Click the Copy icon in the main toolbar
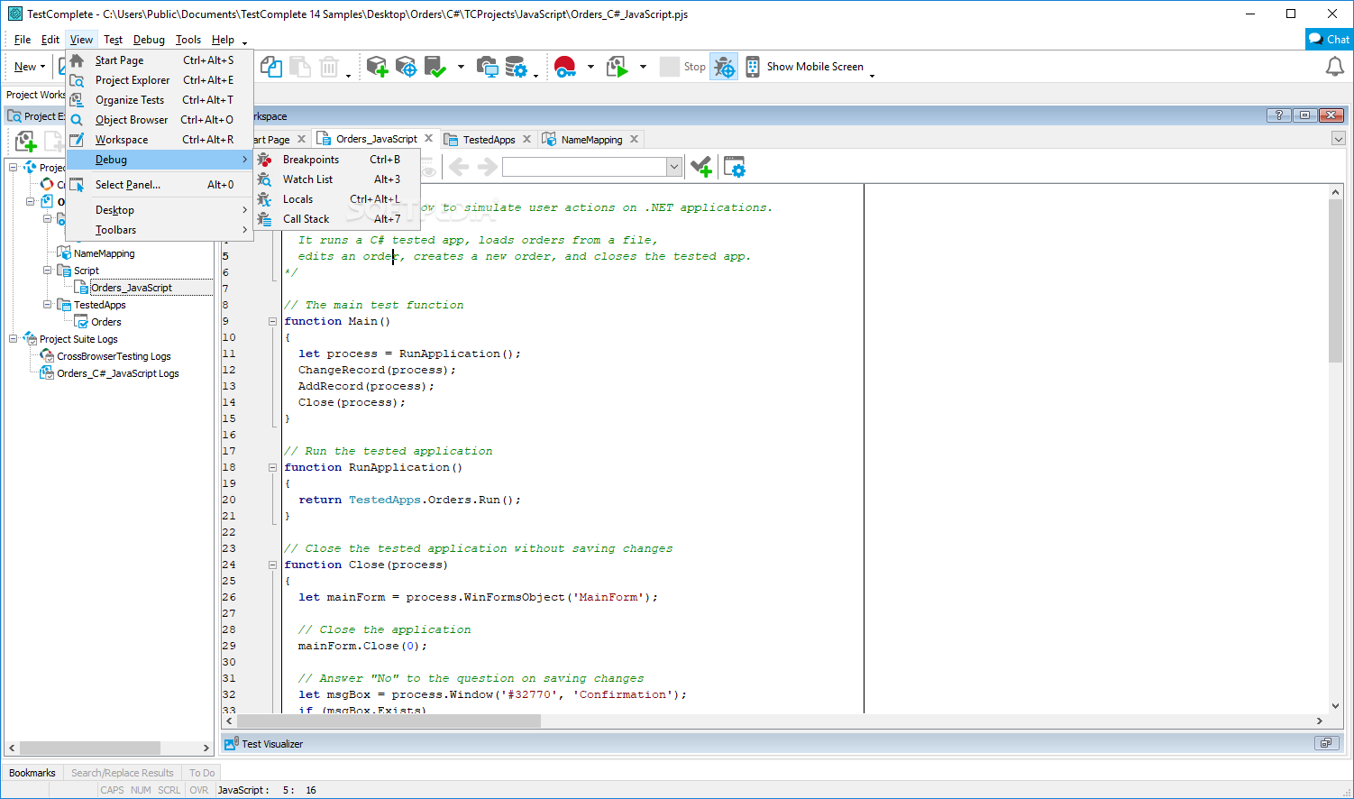 pyautogui.click(x=271, y=67)
